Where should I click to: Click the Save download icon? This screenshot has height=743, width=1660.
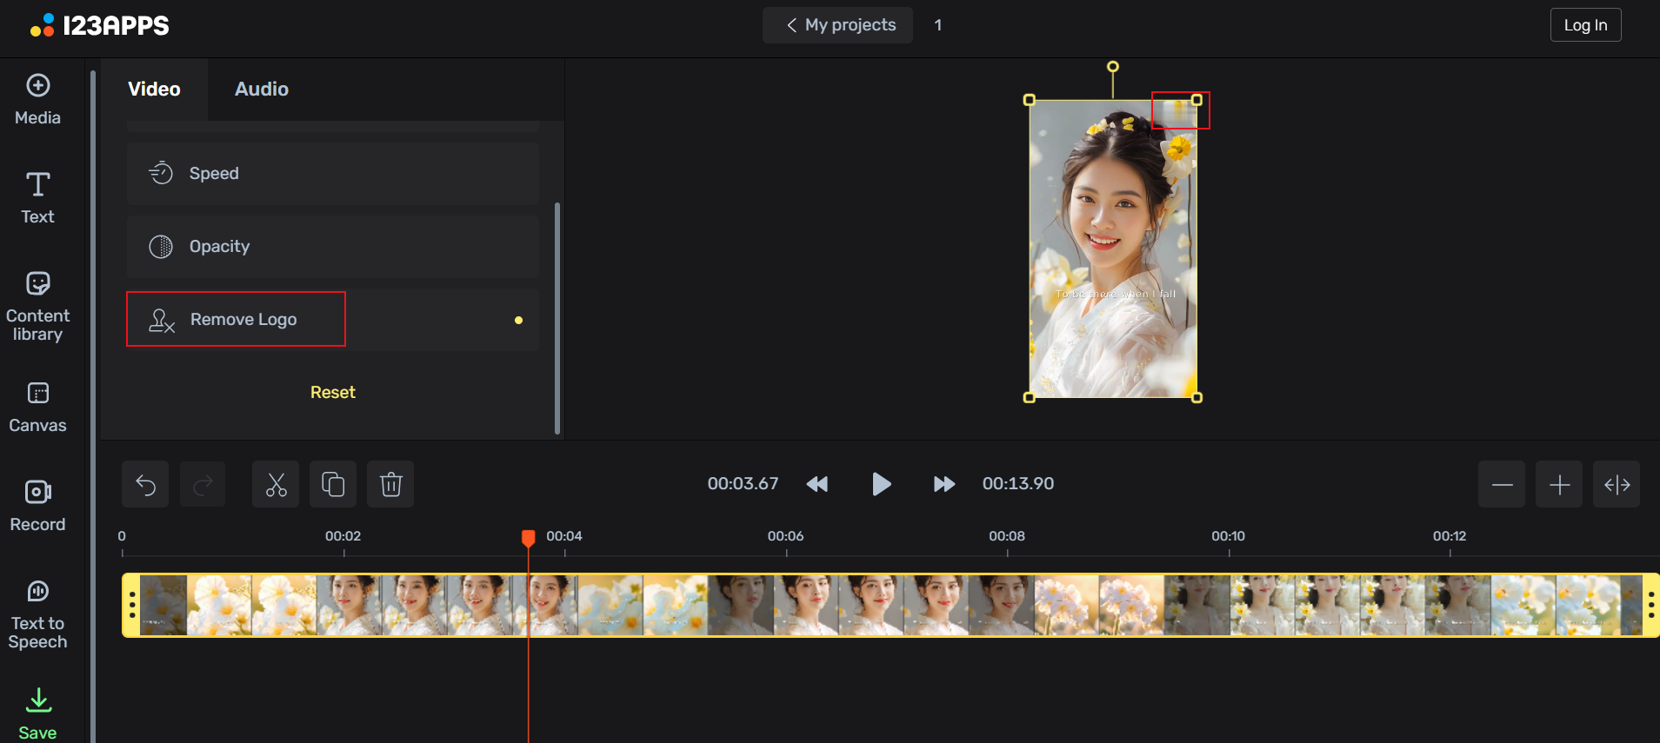pyautogui.click(x=38, y=700)
